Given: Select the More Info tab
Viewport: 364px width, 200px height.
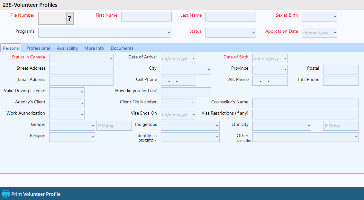Looking at the screenshot, I should point(94,48).
